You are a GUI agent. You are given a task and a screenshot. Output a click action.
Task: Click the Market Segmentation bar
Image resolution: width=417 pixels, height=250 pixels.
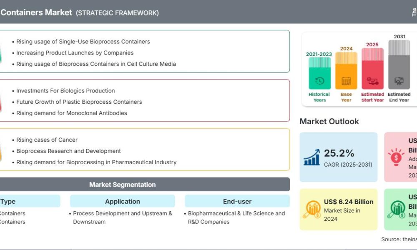(x=122, y=185)
